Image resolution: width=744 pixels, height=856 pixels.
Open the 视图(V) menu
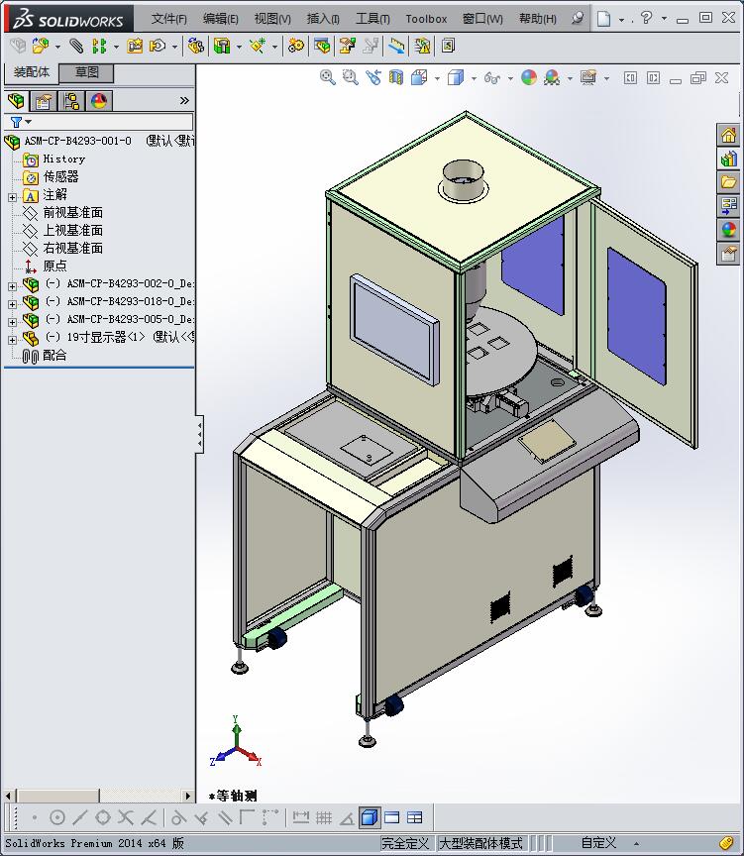[x=272, y=19]
